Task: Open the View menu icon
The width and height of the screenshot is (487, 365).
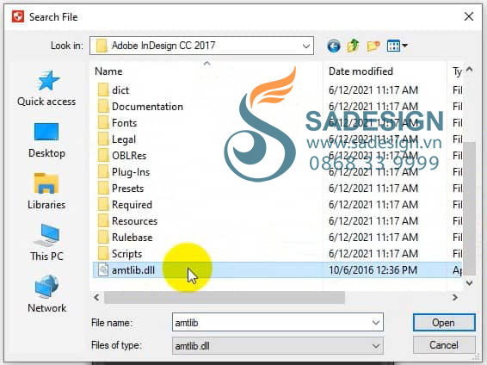Action: 397,46
